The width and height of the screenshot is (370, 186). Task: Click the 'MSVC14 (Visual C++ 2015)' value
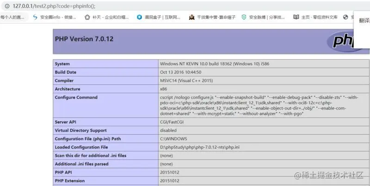coord(186,81)
